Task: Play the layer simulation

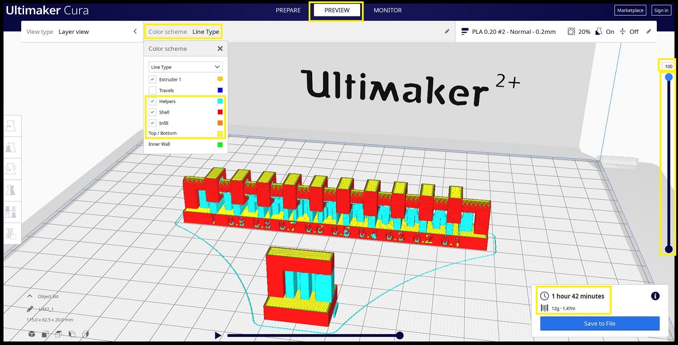Action: (x=218, y=335)
